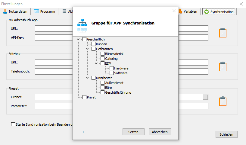The image size is (246, 145).
Task: Close the group synchronisation dialog with X
Action: click(174, 11)
